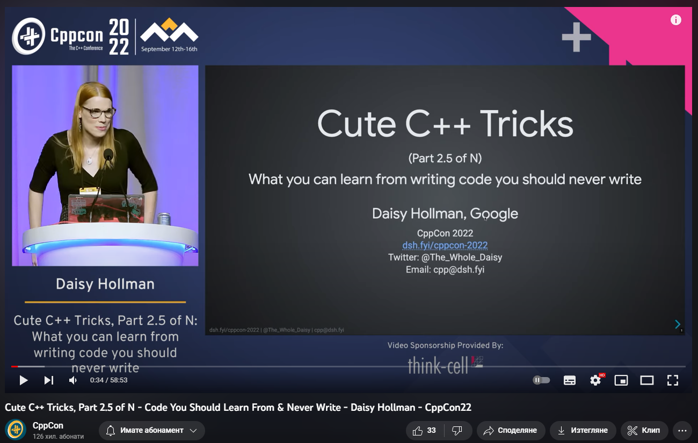Open the more actions menu
Image resolution: width=698 pixels, height=443 pixels.
[682, 430]
